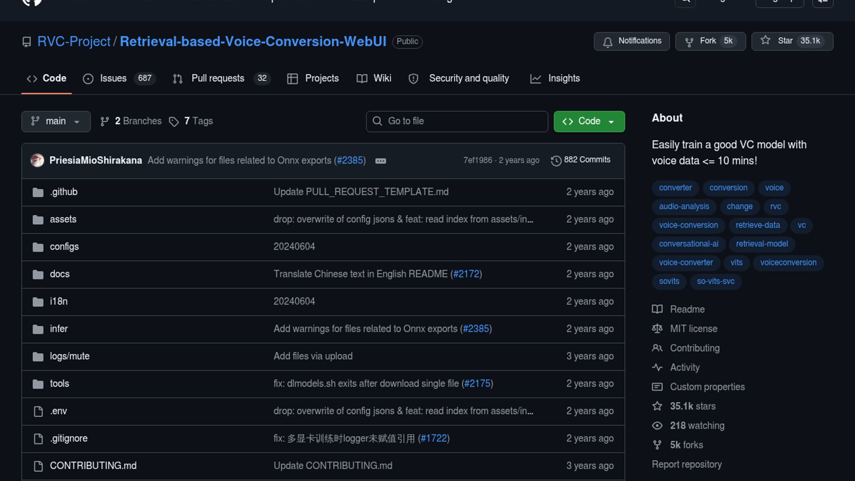Expand the commit message ellipsis

coord(380,161)
